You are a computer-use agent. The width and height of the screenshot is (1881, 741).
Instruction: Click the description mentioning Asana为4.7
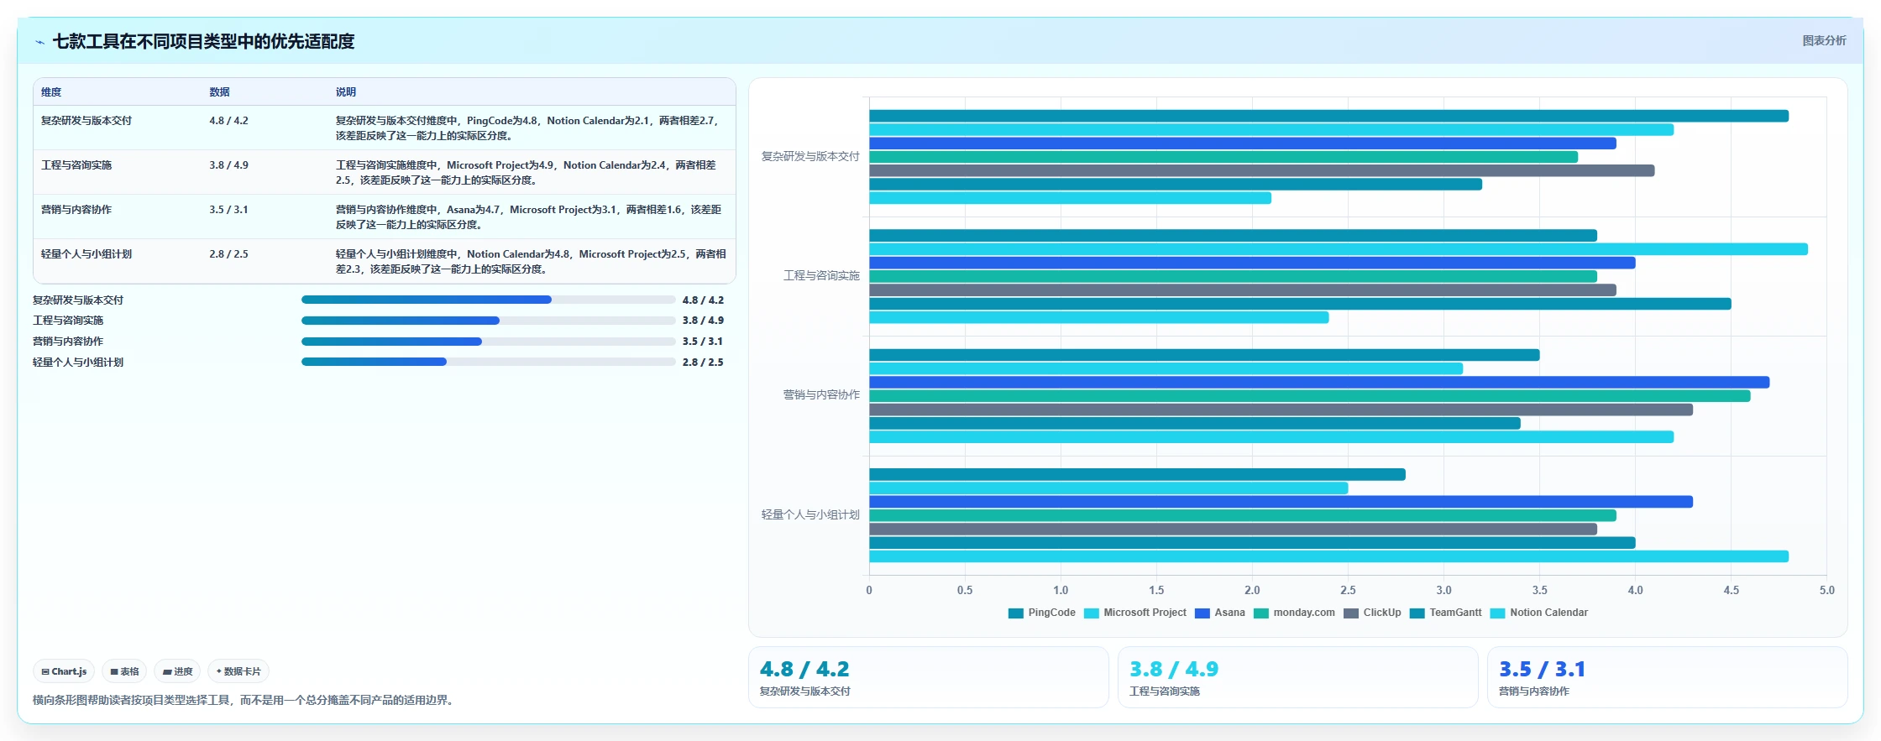coord(529,217)
